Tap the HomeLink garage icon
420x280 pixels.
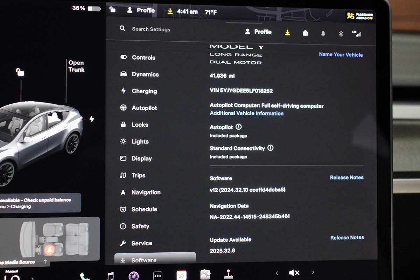(x=305, y=33)
